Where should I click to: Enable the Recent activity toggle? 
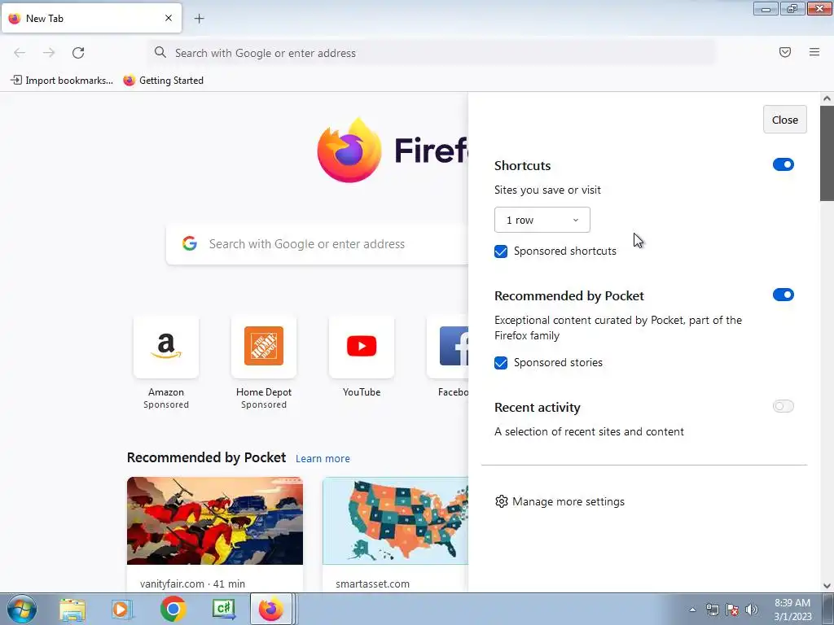pos(783,406)
